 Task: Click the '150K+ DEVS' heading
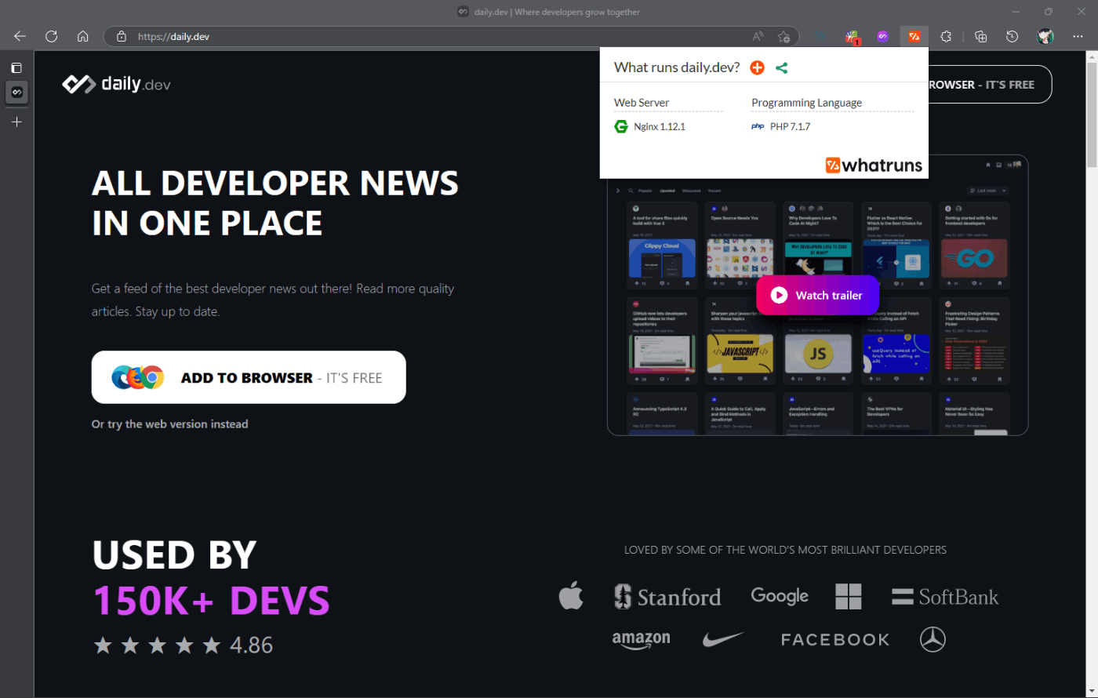(x=212, y=600)
